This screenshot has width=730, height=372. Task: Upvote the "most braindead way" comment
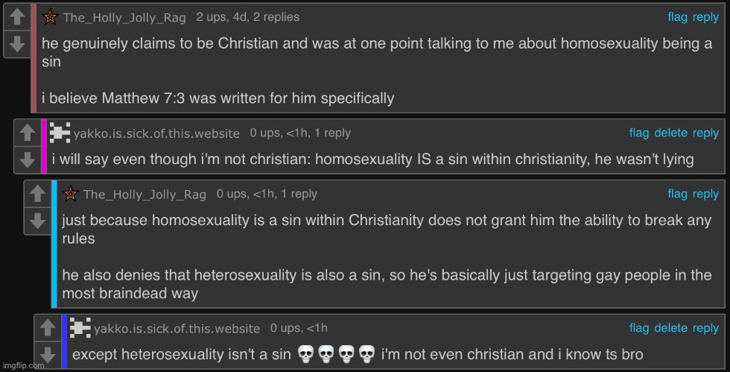point(37,195)
